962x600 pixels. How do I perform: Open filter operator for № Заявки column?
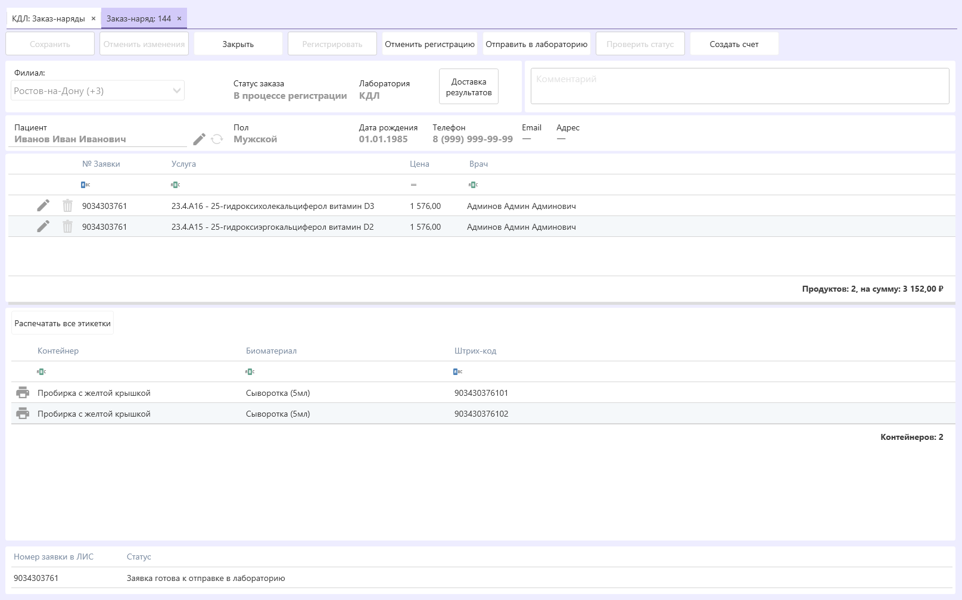tap(86, 185)
